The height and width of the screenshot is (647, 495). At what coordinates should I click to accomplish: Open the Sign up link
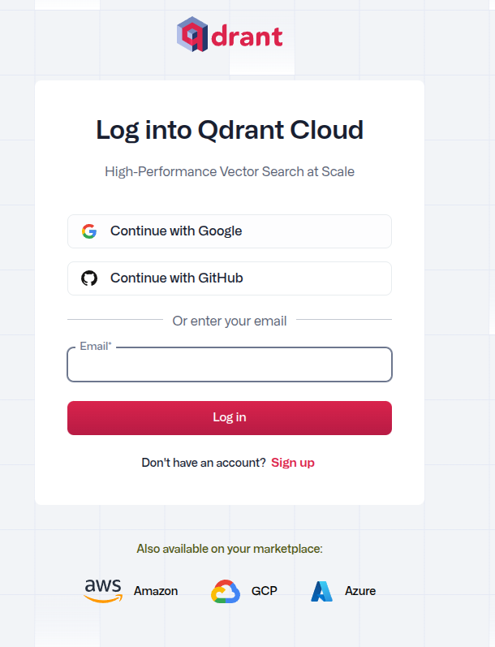click(293, 463)
